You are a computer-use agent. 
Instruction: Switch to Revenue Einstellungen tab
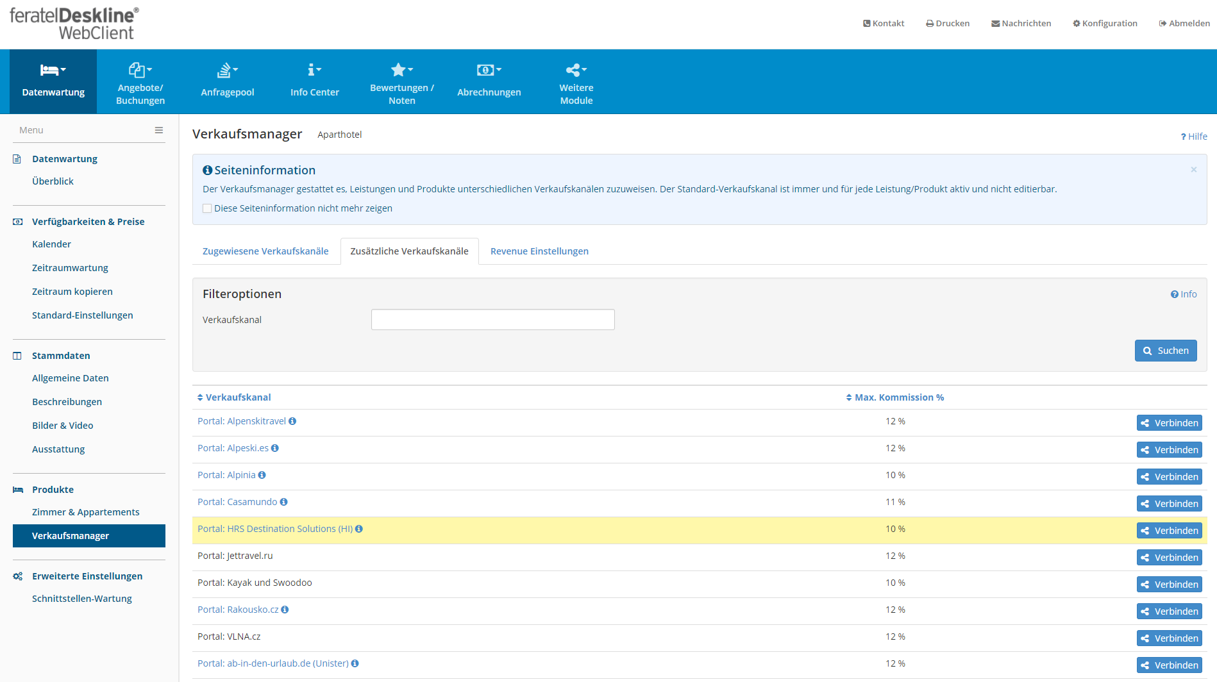coord(539,251)
